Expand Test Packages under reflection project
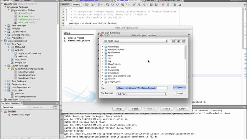Image resolution: width=247 pixels, height=139 pixels. click(5, 25)
